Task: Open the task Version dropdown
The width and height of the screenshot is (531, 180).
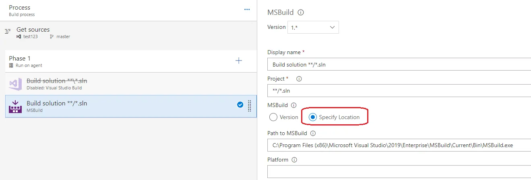Action: [313, 27]
